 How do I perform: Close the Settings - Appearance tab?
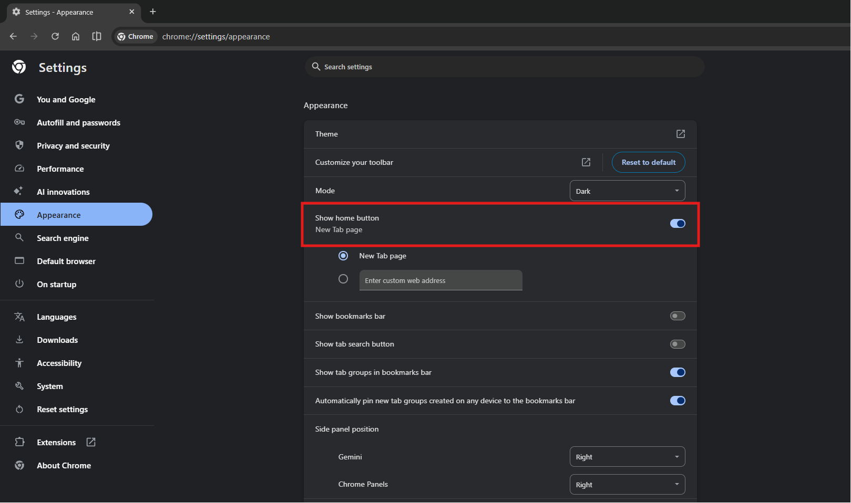pyautogui.click(x=132, y=12)
